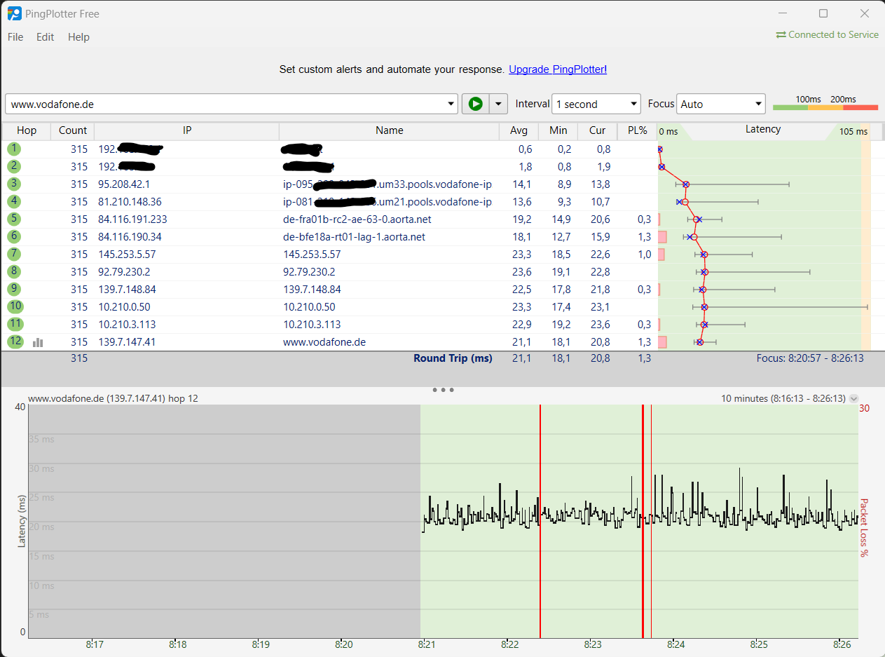The height and width of the screenshot is (657, 885).
Task: Click the IP column header
Action: pyautogui.click(x=187, y=130)
